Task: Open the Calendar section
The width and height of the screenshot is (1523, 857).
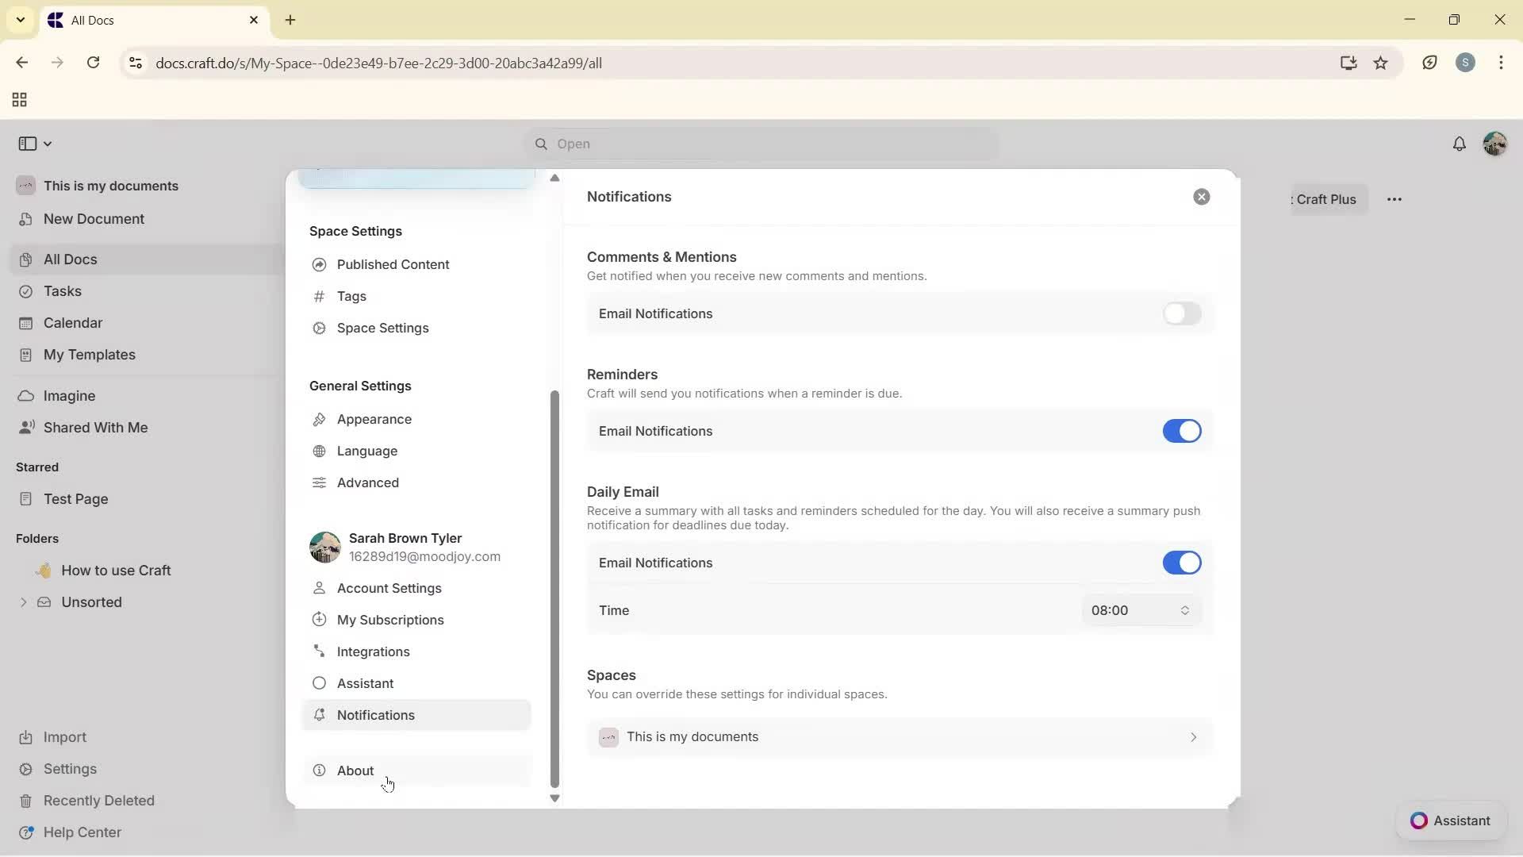Action: (71, 323)
